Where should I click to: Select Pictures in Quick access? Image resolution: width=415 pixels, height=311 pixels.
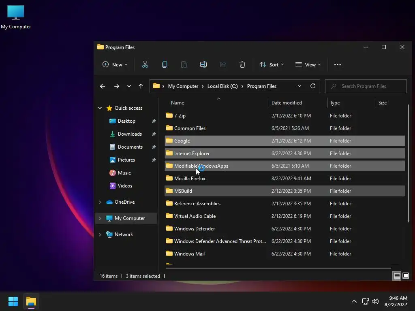pos(126,160)
